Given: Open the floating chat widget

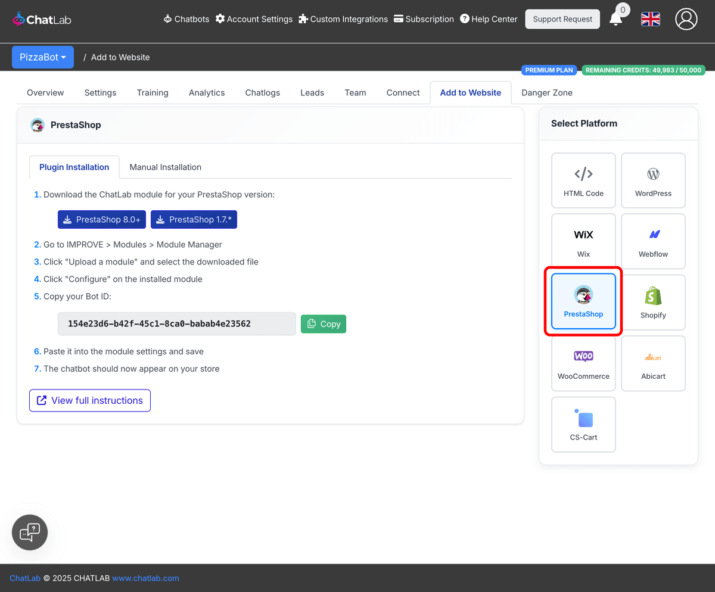Looking at the screenshot, I should tap(29, 532).
